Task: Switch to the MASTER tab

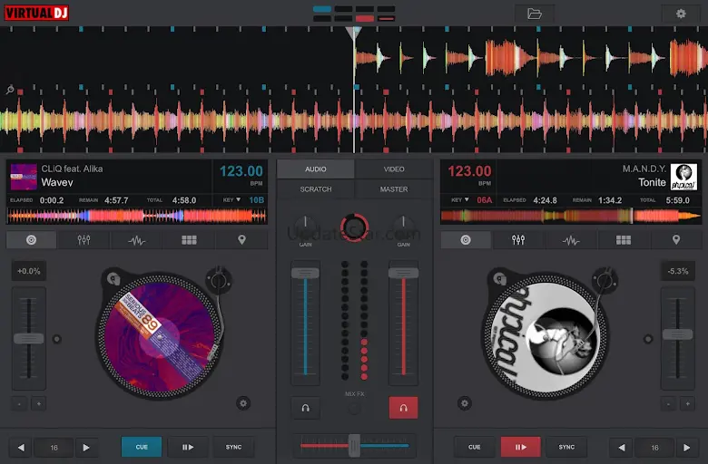Action: coord(394,189)
